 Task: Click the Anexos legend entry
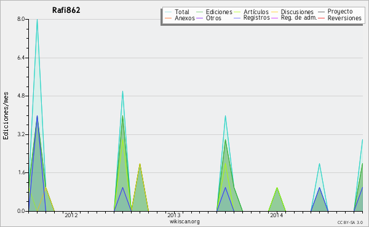[x=184, y=18]
